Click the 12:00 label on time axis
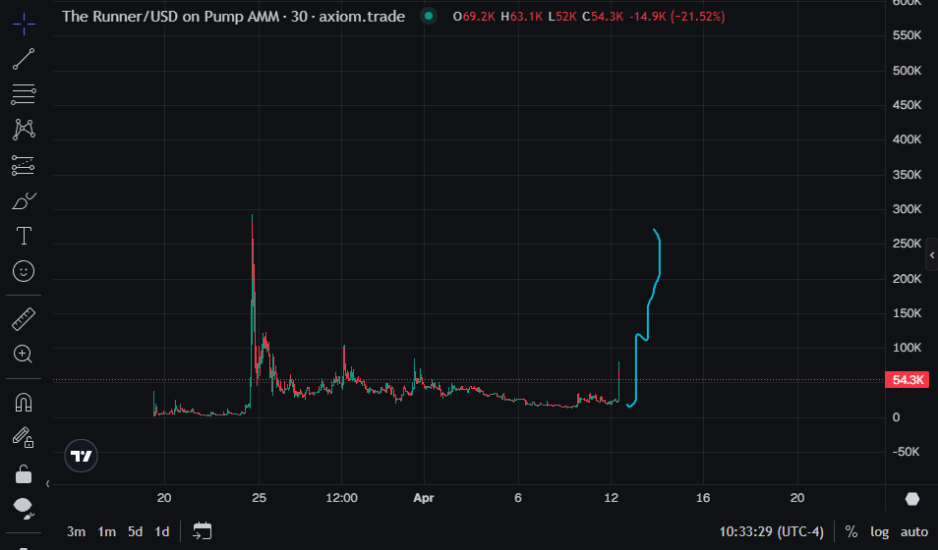938x550 pixels. click(341, 498)
